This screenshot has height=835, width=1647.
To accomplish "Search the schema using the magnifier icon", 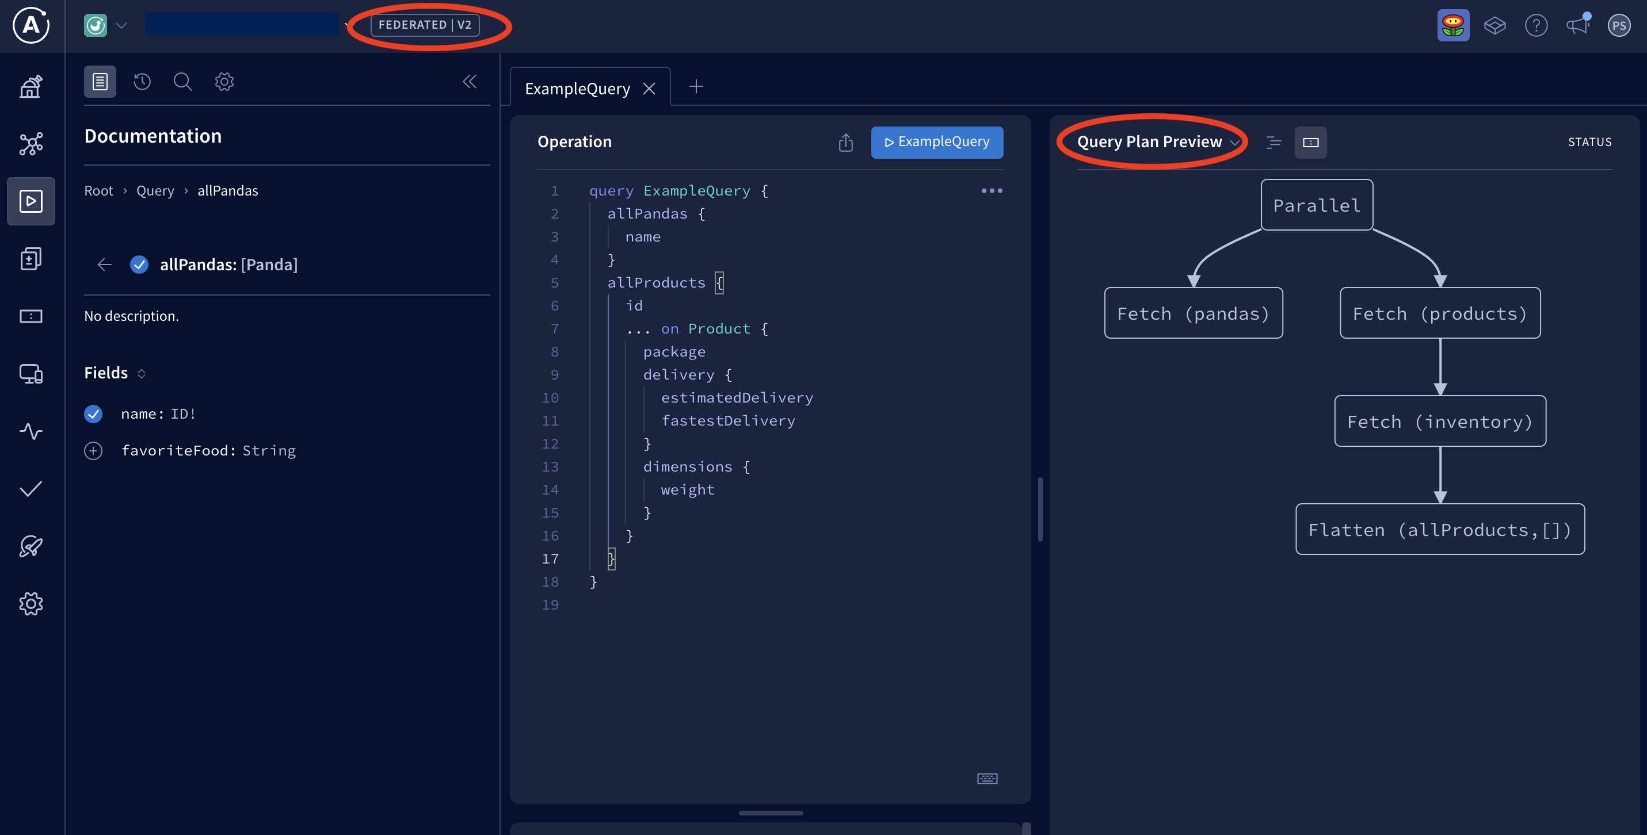I will [x=183, y=82].
